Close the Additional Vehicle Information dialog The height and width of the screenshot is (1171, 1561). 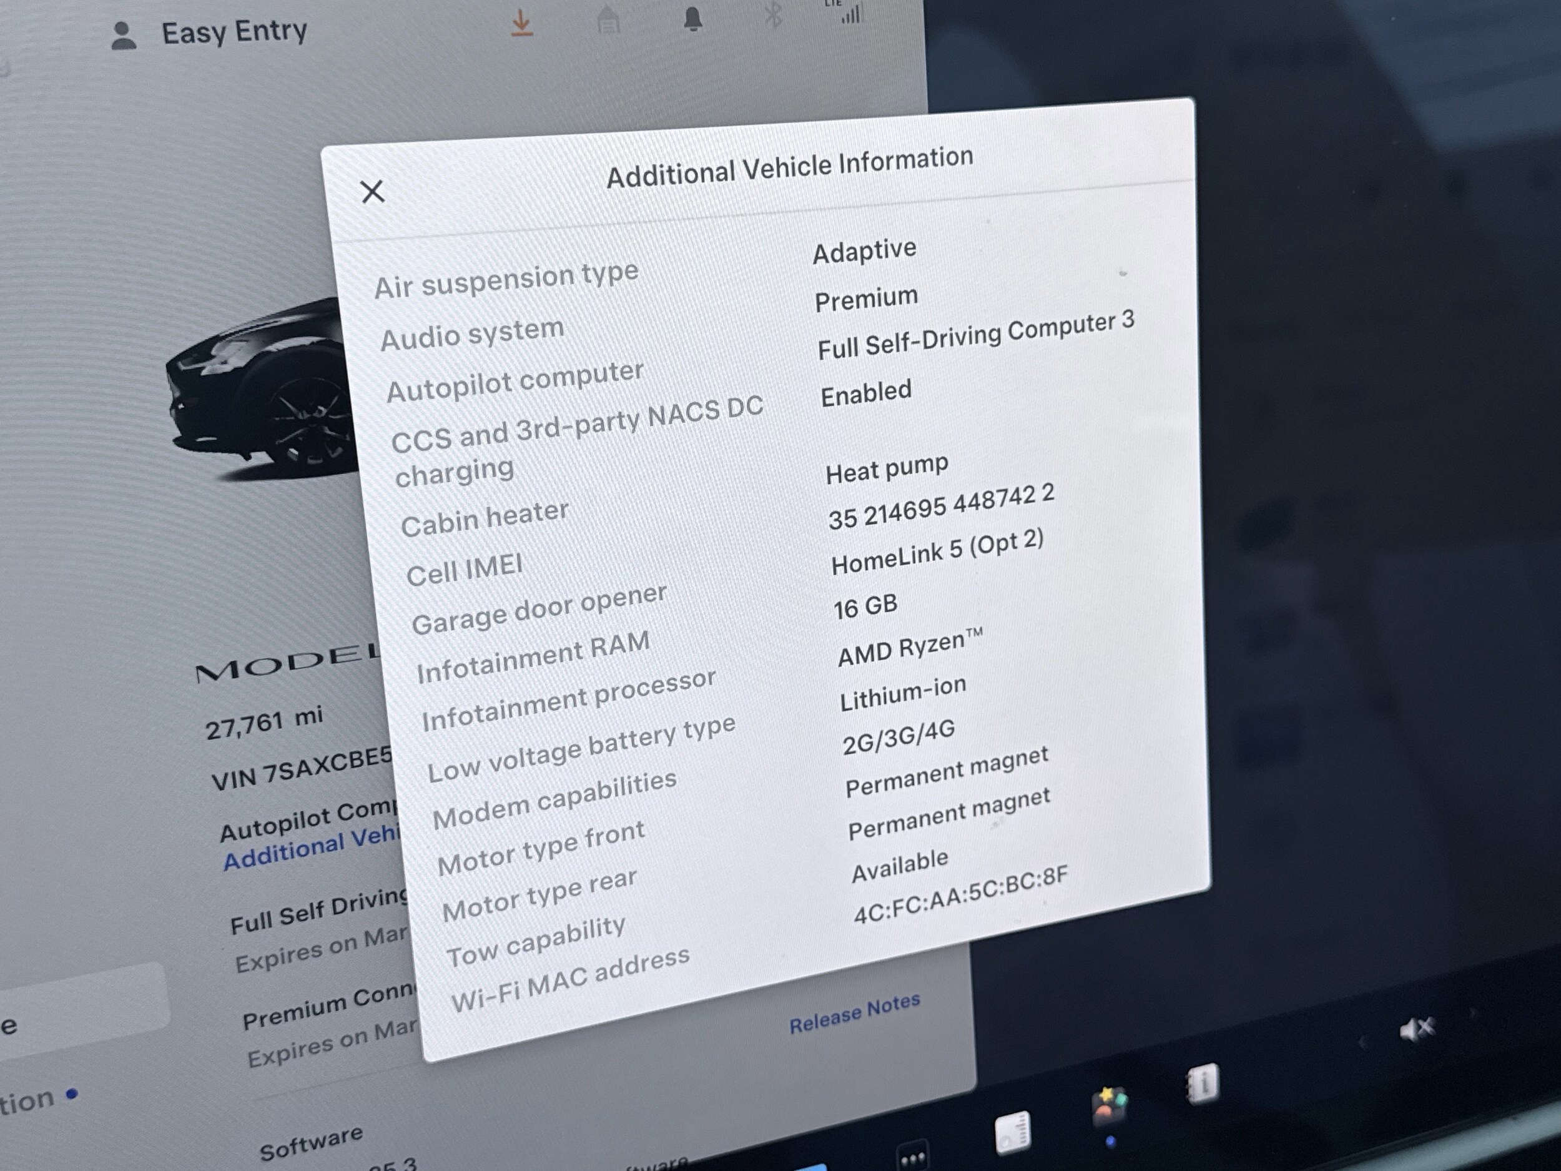(372, 191)
